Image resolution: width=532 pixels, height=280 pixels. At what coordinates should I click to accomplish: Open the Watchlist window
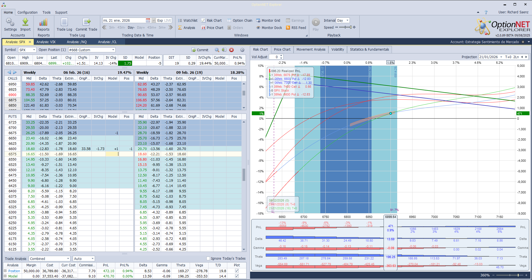tap(188, 20)
